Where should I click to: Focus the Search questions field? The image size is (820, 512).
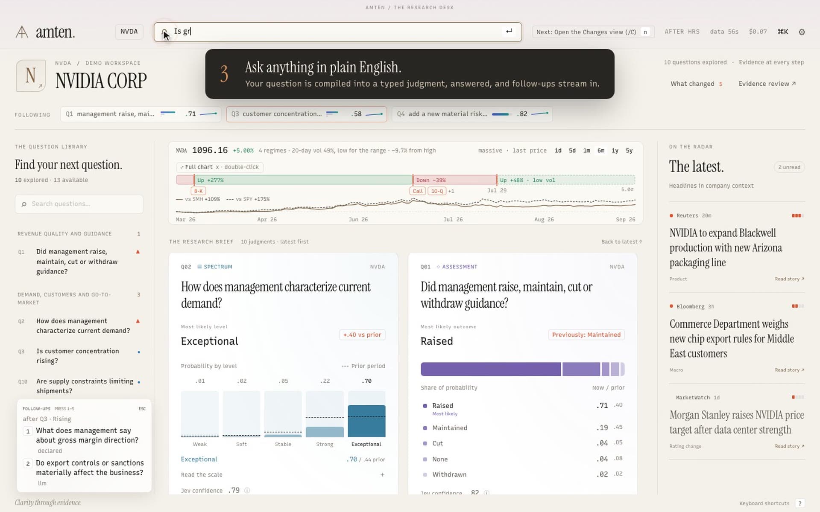pyautogui.click(x=79, y=204)
